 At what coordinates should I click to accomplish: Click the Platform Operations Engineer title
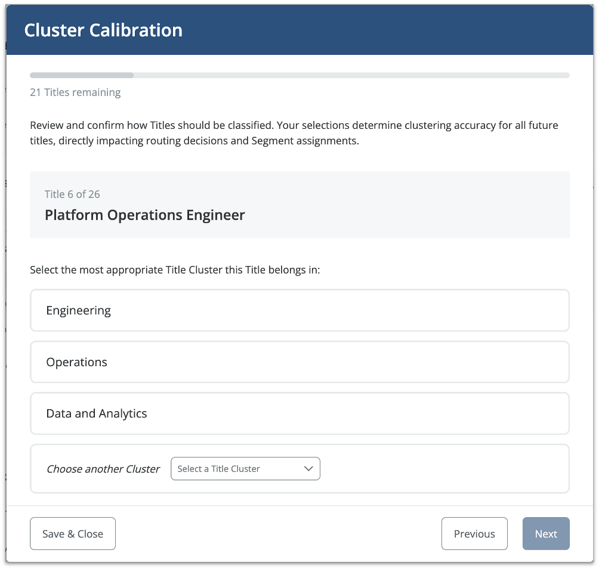pos(145,215)
